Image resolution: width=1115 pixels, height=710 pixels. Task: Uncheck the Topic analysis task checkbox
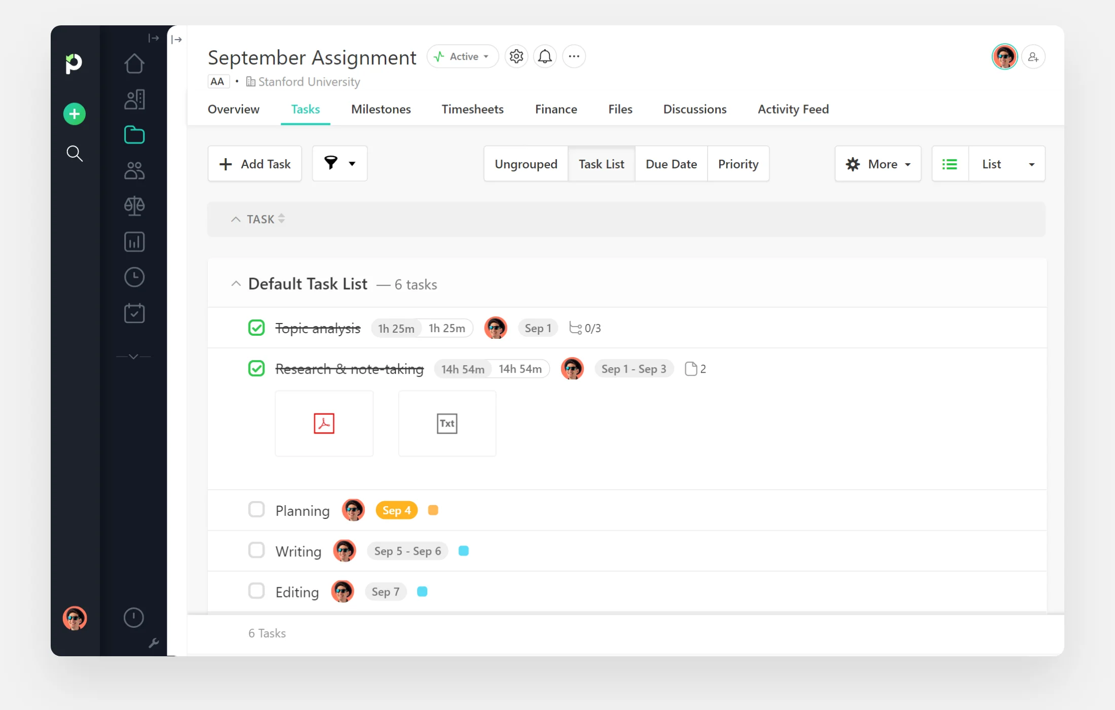tap(256, 328)
